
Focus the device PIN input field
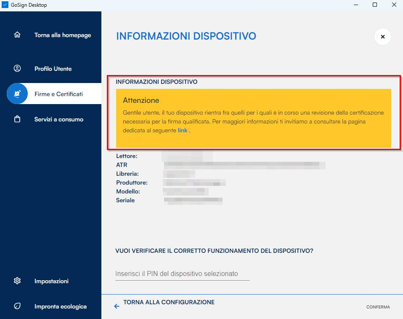[182, 274]
